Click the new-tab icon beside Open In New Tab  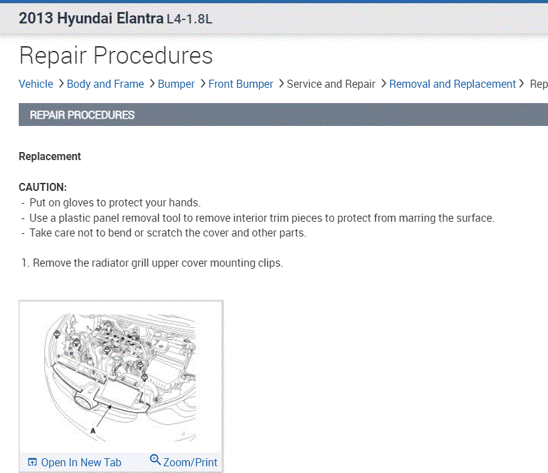pyautogui.click(x=32, y=462)
